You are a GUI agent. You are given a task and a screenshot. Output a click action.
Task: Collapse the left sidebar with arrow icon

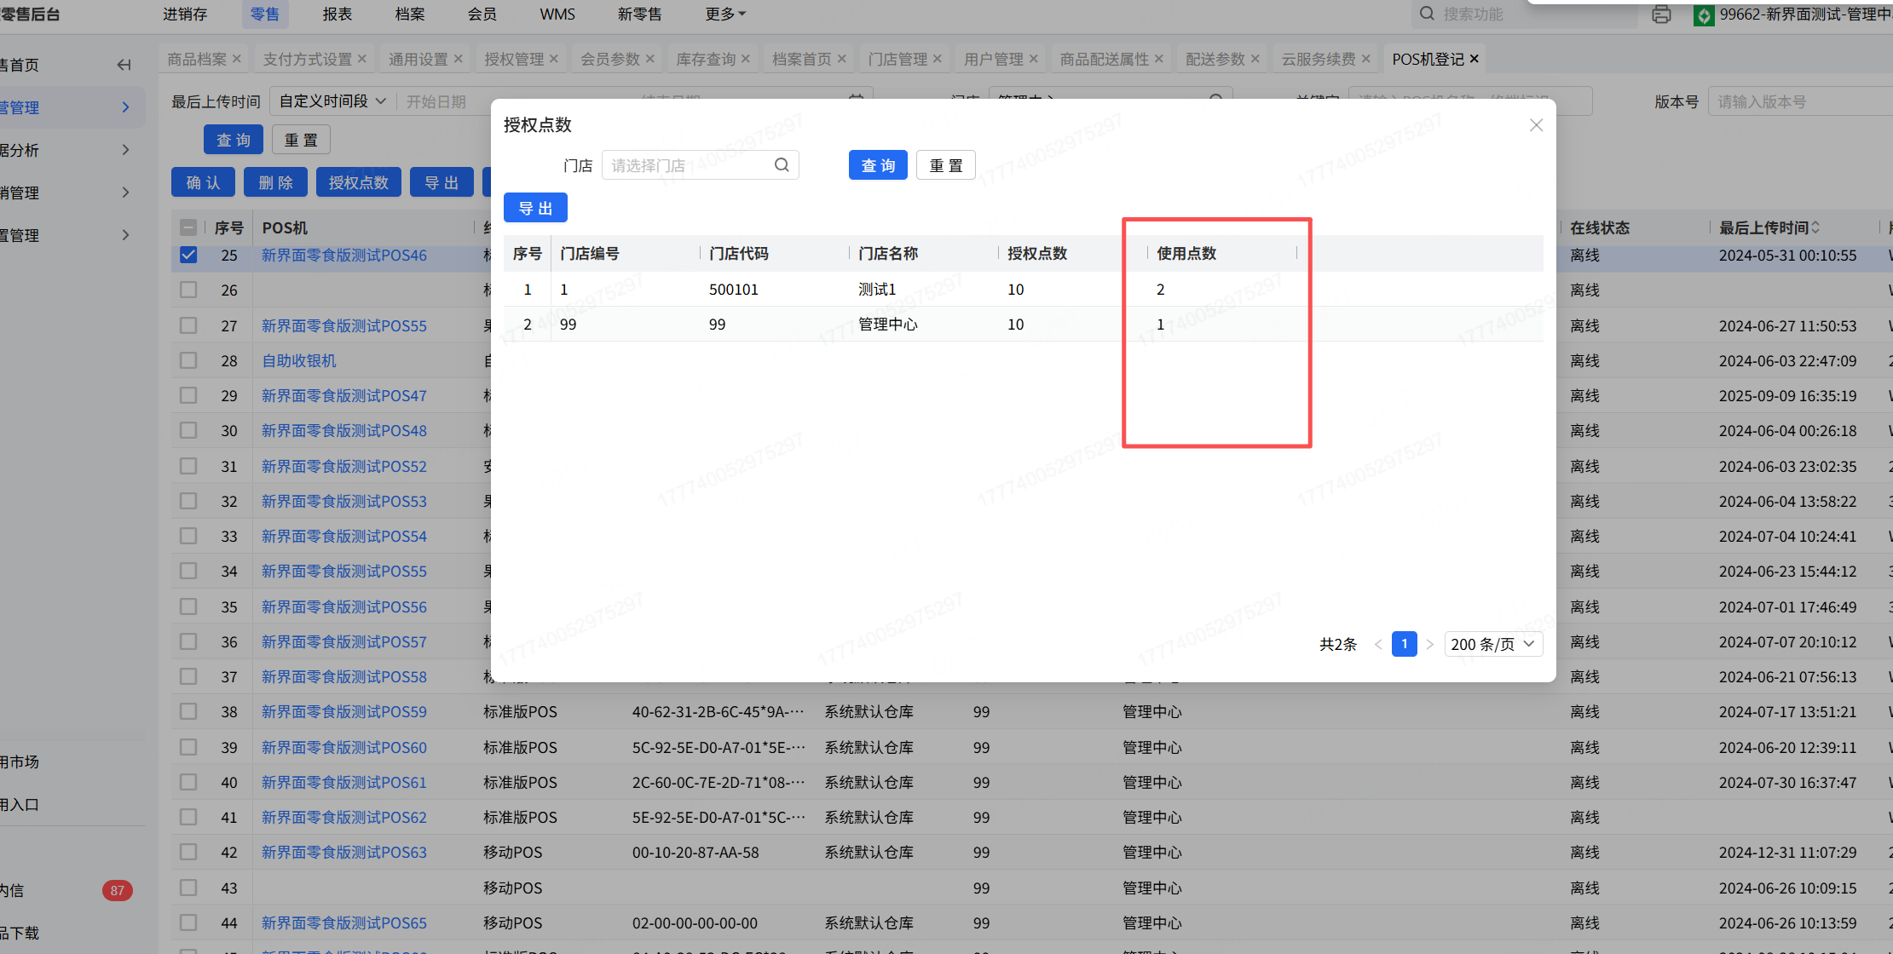click(x=124, y=65)
